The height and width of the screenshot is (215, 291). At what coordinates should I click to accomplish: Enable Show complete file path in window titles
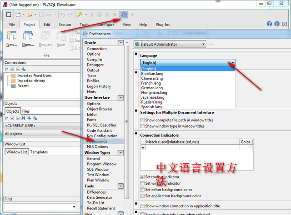[142, 120]
